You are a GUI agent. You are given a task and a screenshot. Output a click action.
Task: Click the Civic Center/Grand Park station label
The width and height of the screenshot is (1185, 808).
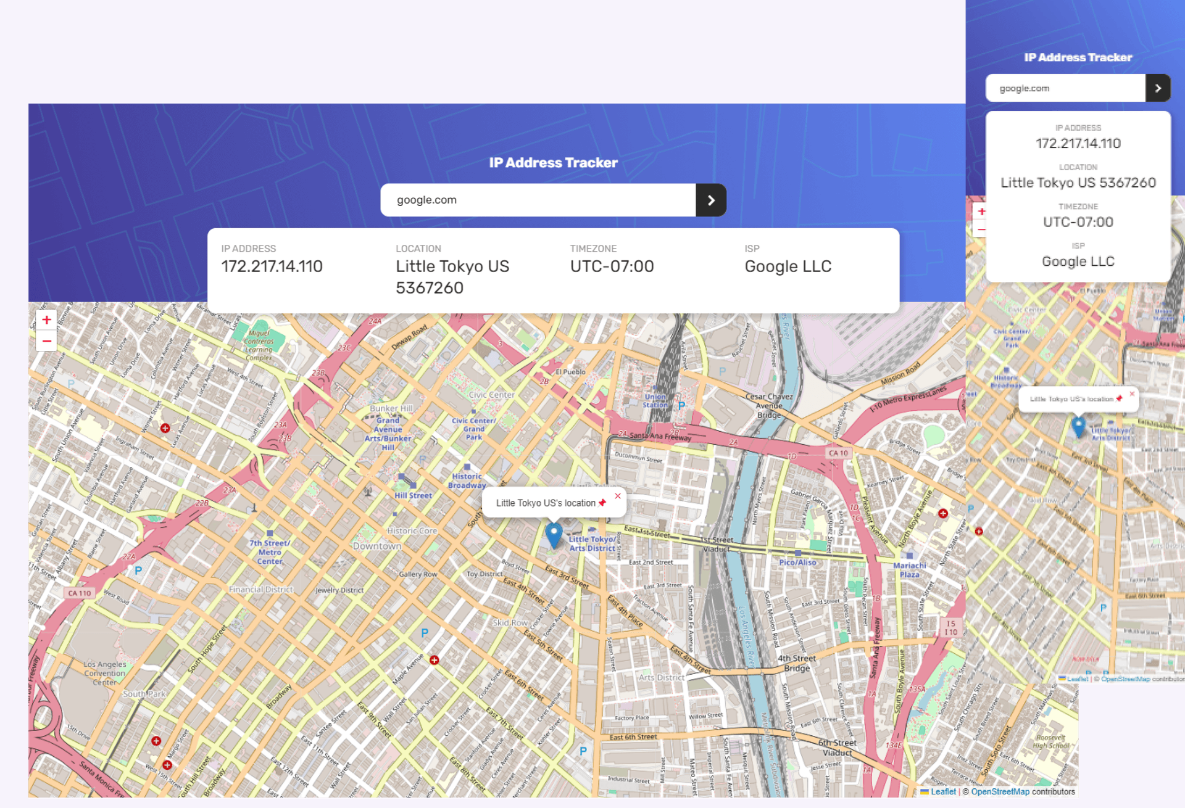[473, 429]
